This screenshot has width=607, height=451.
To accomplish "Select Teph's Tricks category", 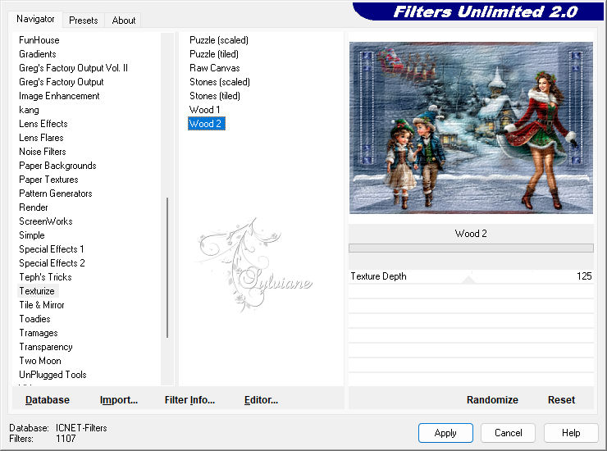I will 45,277.
